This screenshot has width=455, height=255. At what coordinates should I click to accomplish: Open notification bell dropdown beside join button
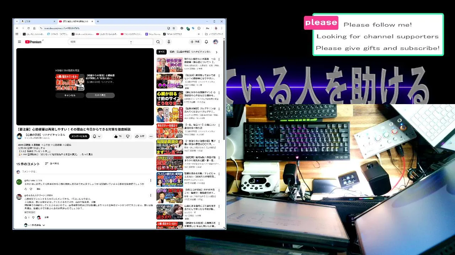[x=96, y=136]
